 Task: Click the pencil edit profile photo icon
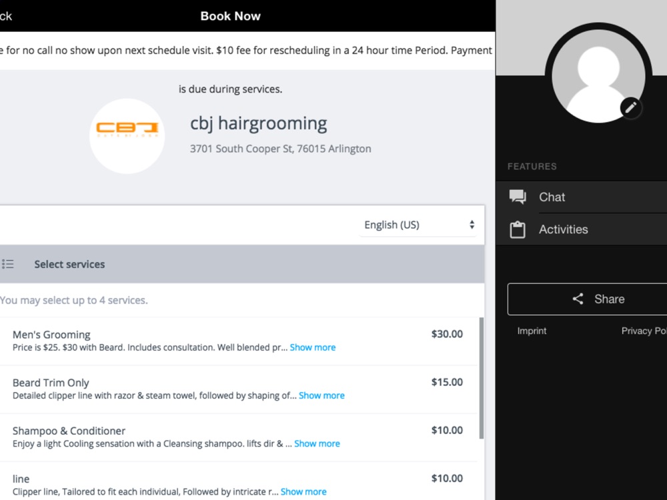tap(630, 107)
